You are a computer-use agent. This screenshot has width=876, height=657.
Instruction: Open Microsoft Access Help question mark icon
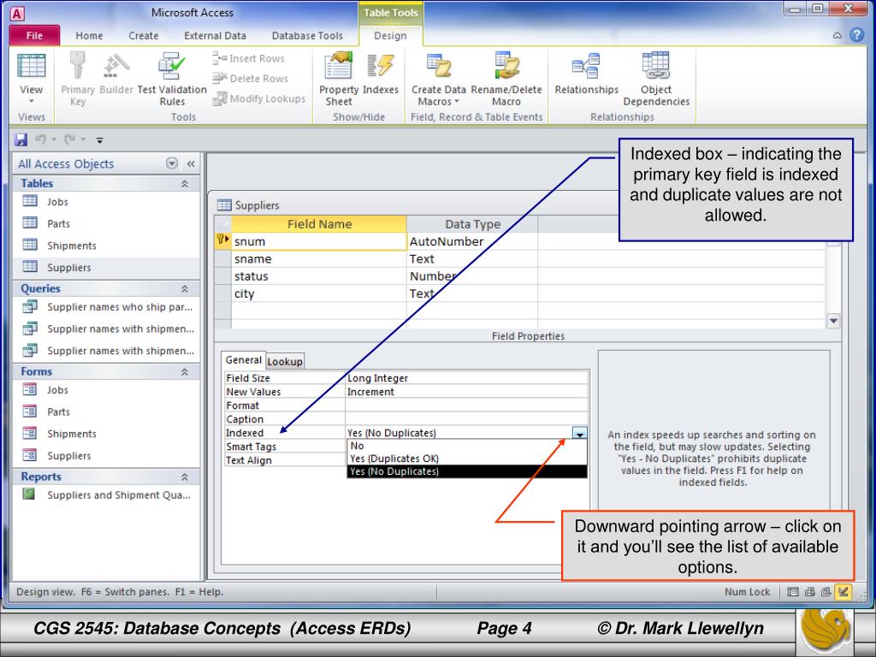(856, 35)
